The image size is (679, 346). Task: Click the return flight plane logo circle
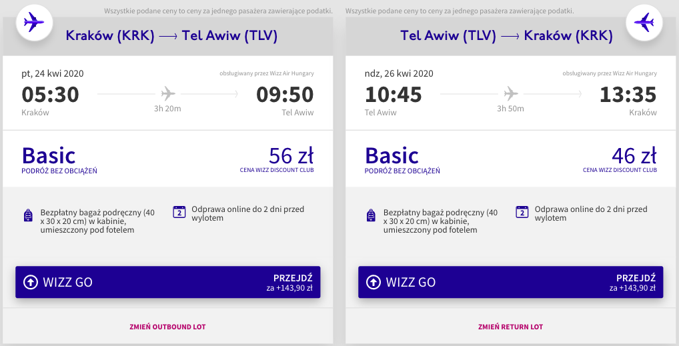click(644, 22)
